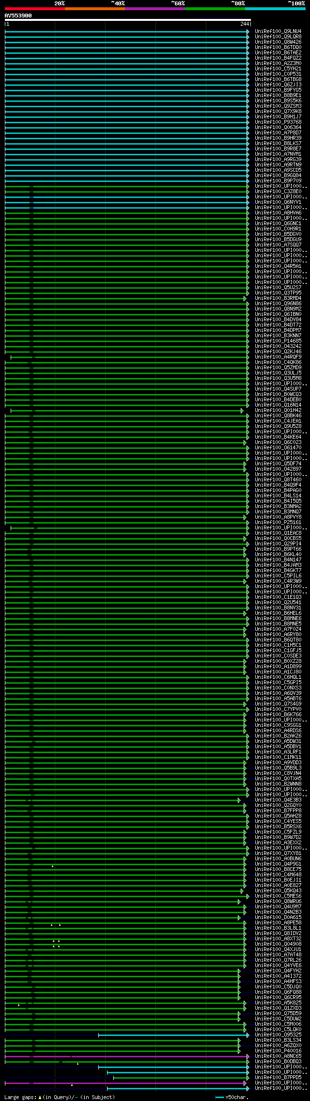Select hit label UniRef100_Q01H42
The image size is (310, 1101).
(278, 410)
